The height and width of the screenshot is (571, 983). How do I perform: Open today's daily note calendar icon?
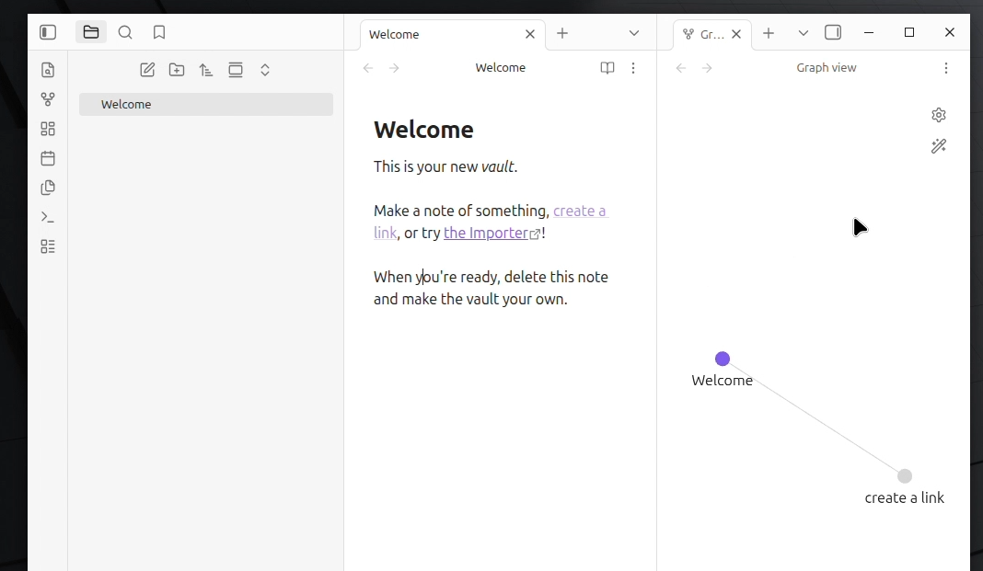(x=48, y=158)
